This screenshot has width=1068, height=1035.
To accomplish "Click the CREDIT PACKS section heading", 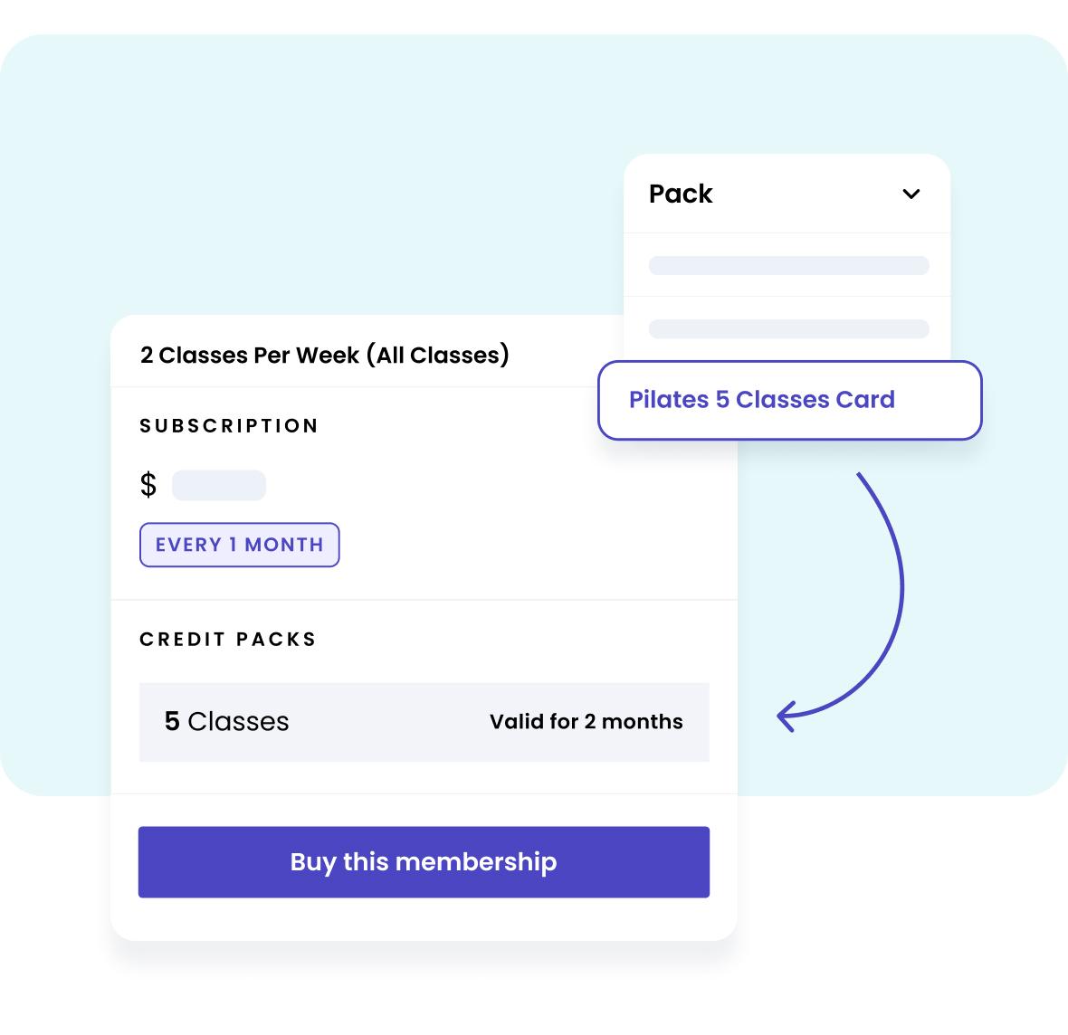I will (228, 640).
